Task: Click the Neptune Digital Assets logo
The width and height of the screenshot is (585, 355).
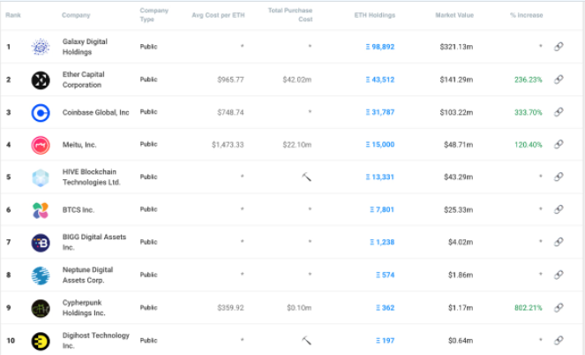Action: click(x=41, y=276)
